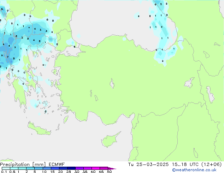The height and width of the screenshot is (173, 224).
Task: Click legend scale label '10'
Action: [x=44, y=172]
